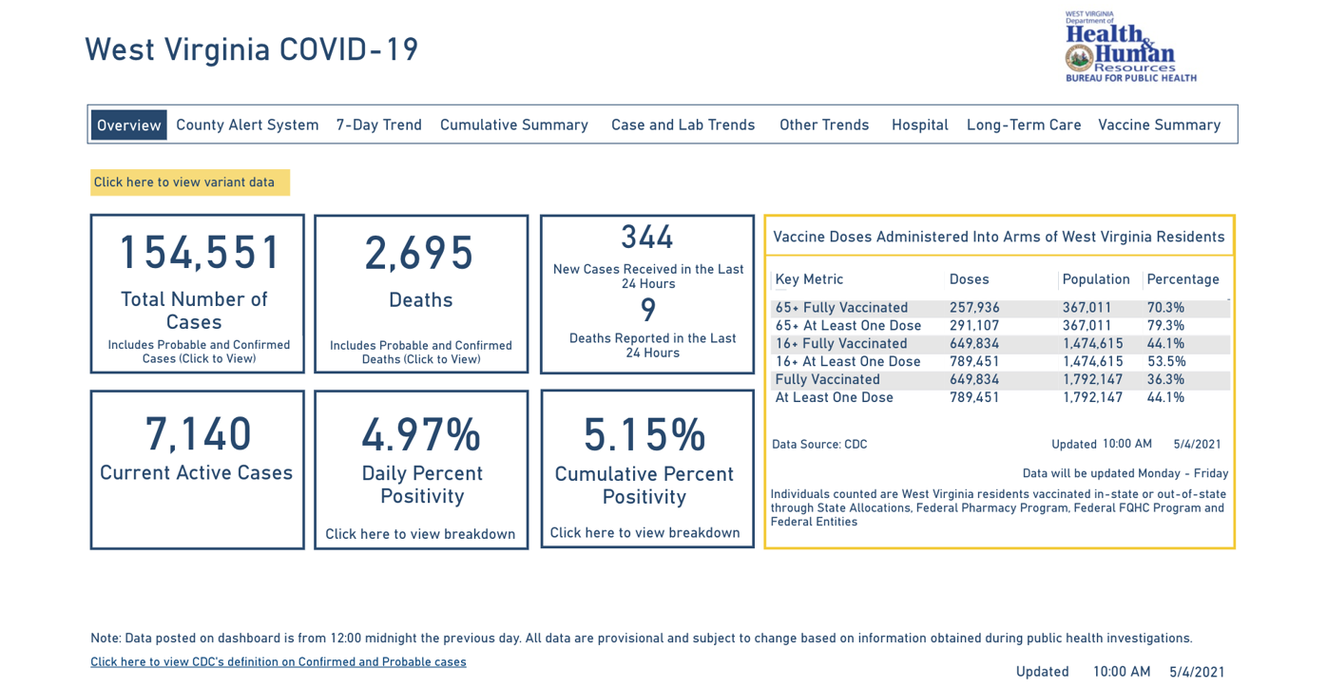Go to the Cumulative Summary tab

click(513, 124)
